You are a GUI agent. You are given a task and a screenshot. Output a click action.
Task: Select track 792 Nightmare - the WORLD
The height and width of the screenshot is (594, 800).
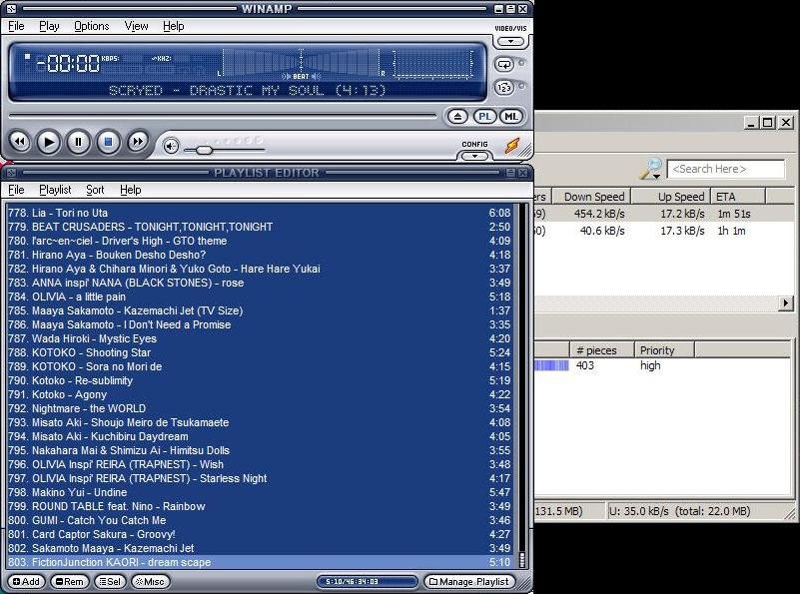[260, 408]
